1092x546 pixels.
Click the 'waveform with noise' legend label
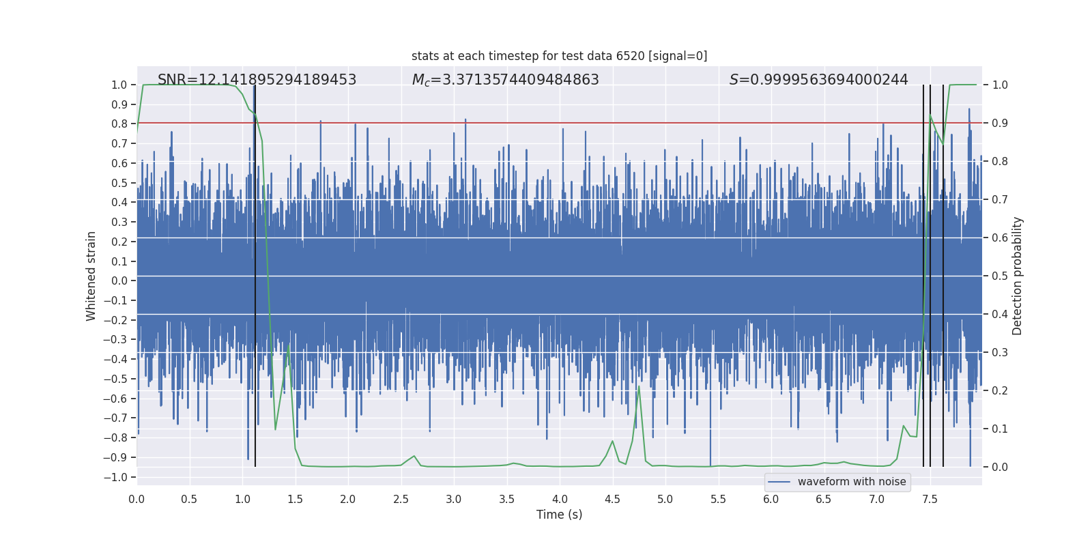[x=852, y=482]
